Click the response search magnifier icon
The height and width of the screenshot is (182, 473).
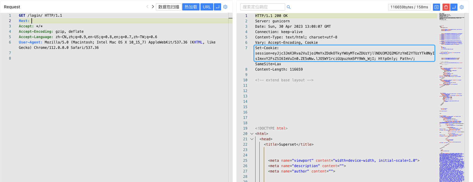(289, 7)
